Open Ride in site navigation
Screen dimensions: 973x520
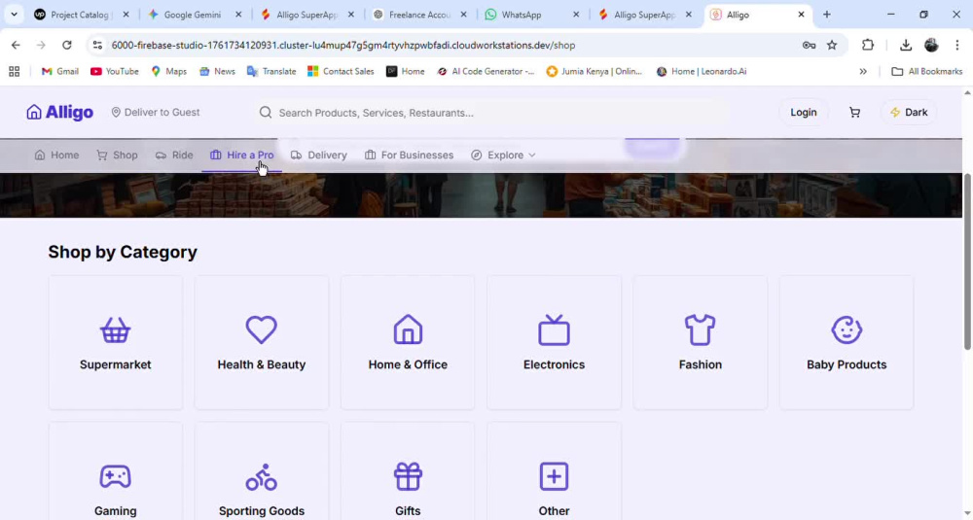(x=174, y=155)
